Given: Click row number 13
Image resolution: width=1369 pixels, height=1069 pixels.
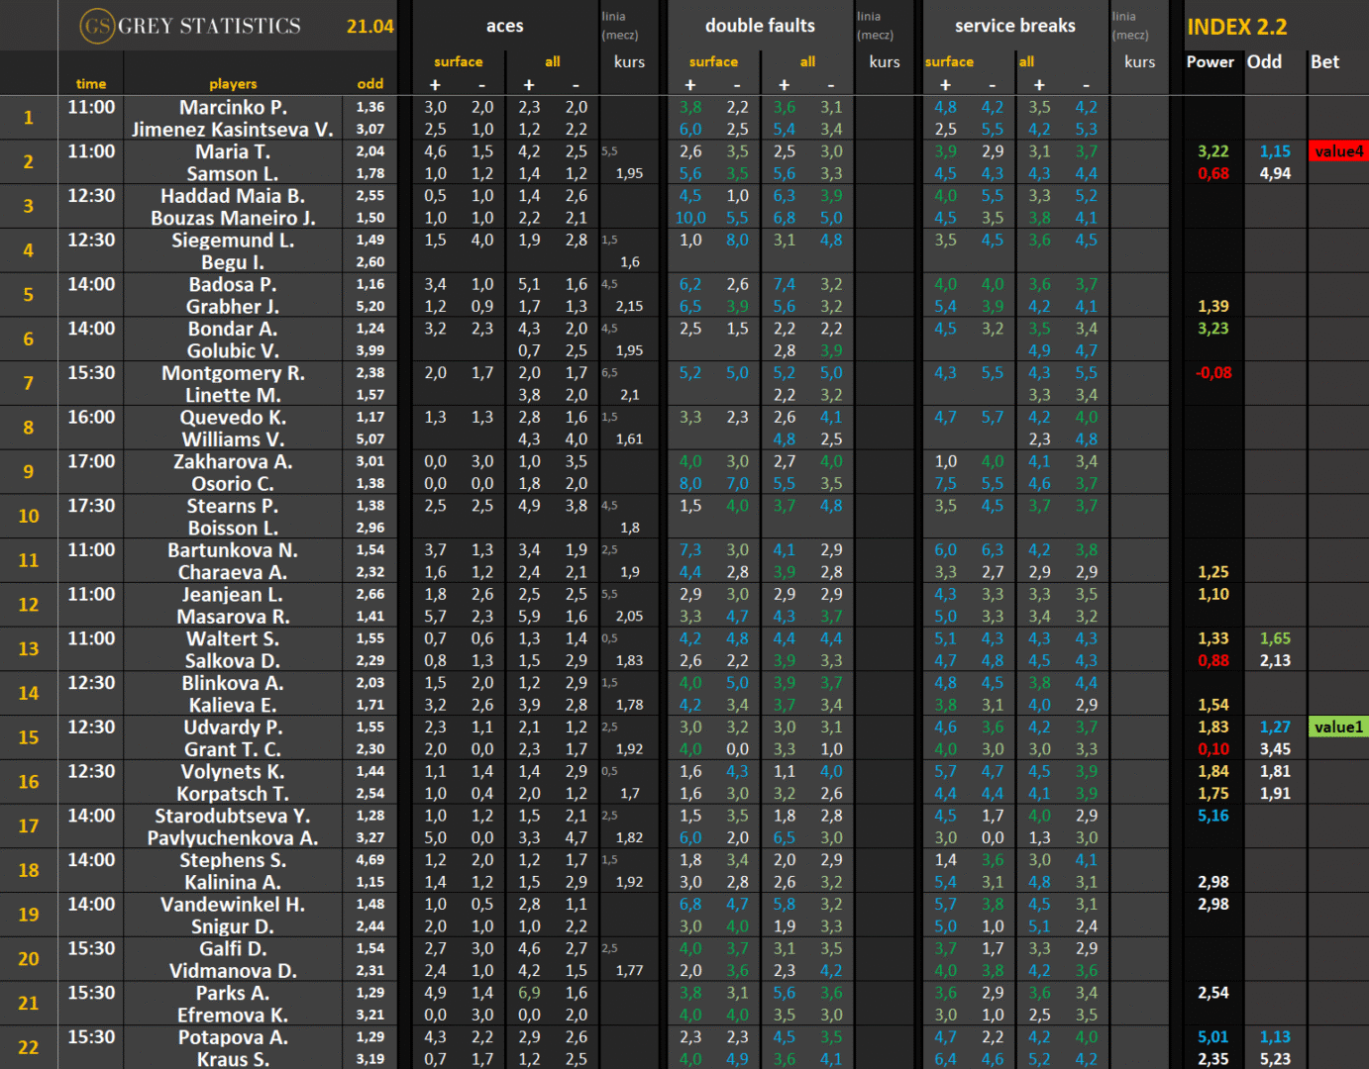Looking at the screenshot, I should pos(29,649).
